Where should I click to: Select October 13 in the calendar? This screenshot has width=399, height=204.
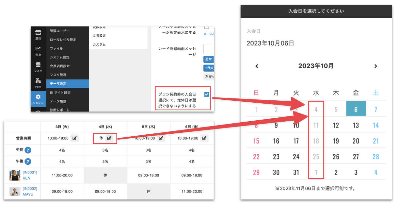coord(356,125)
